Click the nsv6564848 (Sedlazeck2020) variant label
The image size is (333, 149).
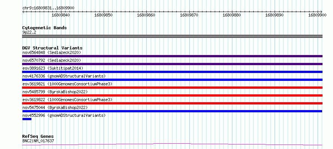coord(52,52)
